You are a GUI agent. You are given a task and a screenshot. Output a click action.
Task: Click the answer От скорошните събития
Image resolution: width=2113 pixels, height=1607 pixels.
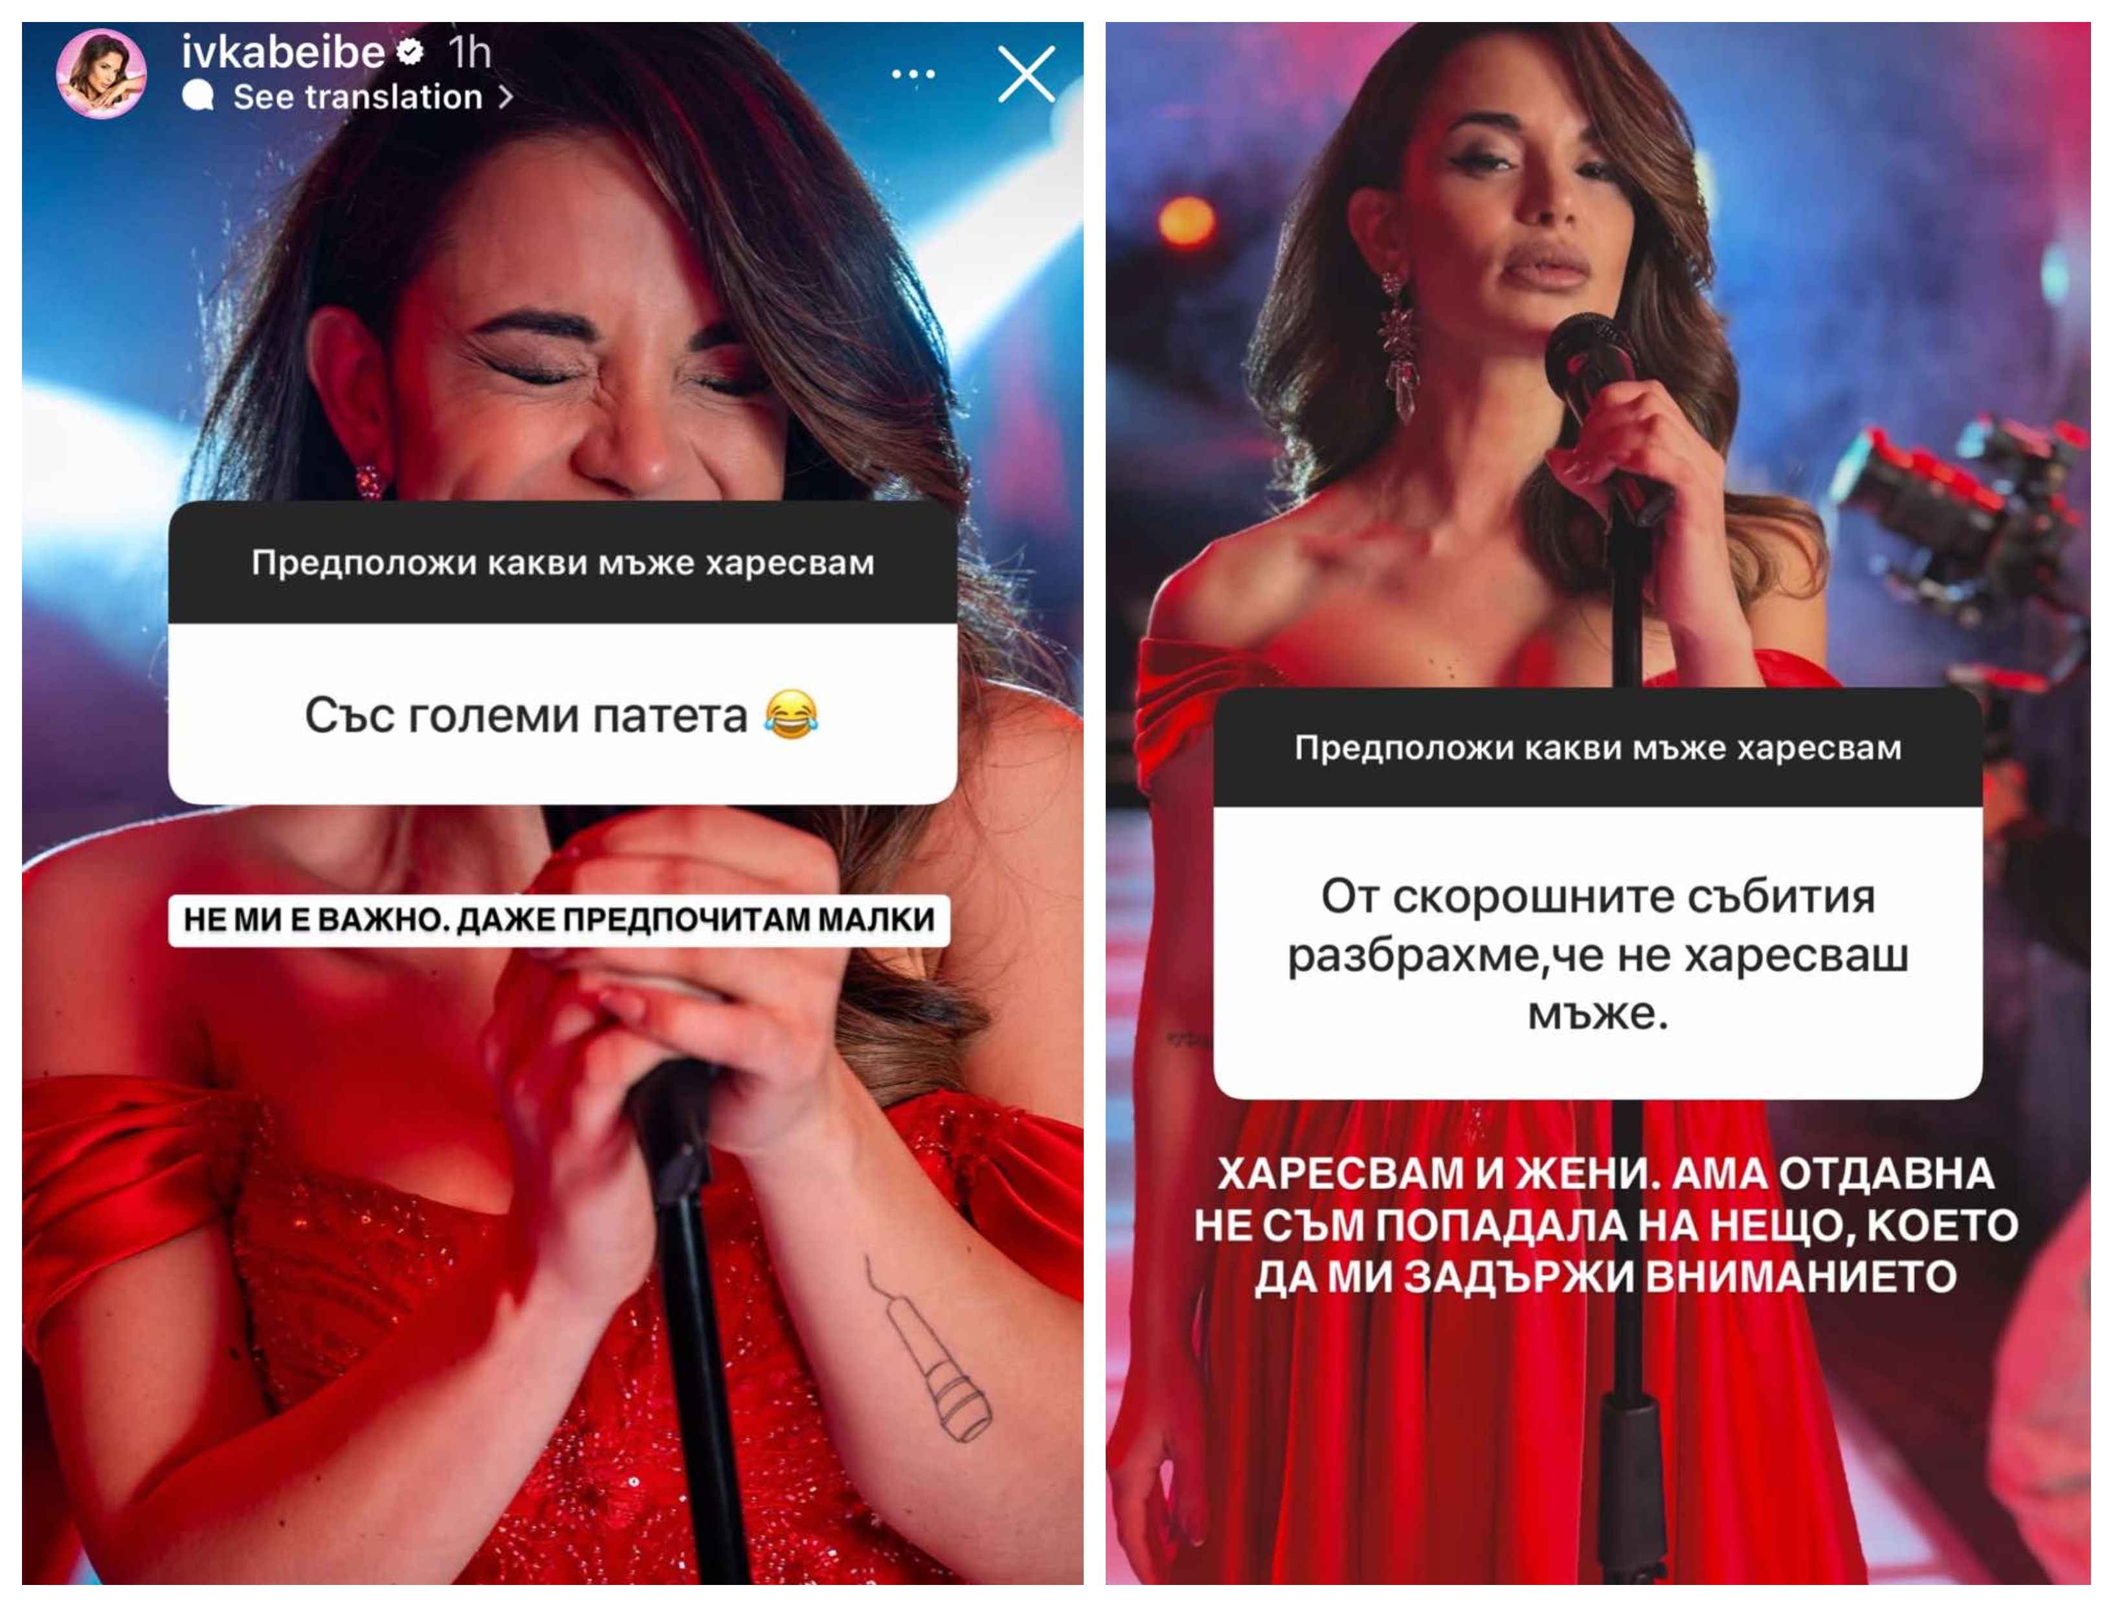click(1598, 954)
